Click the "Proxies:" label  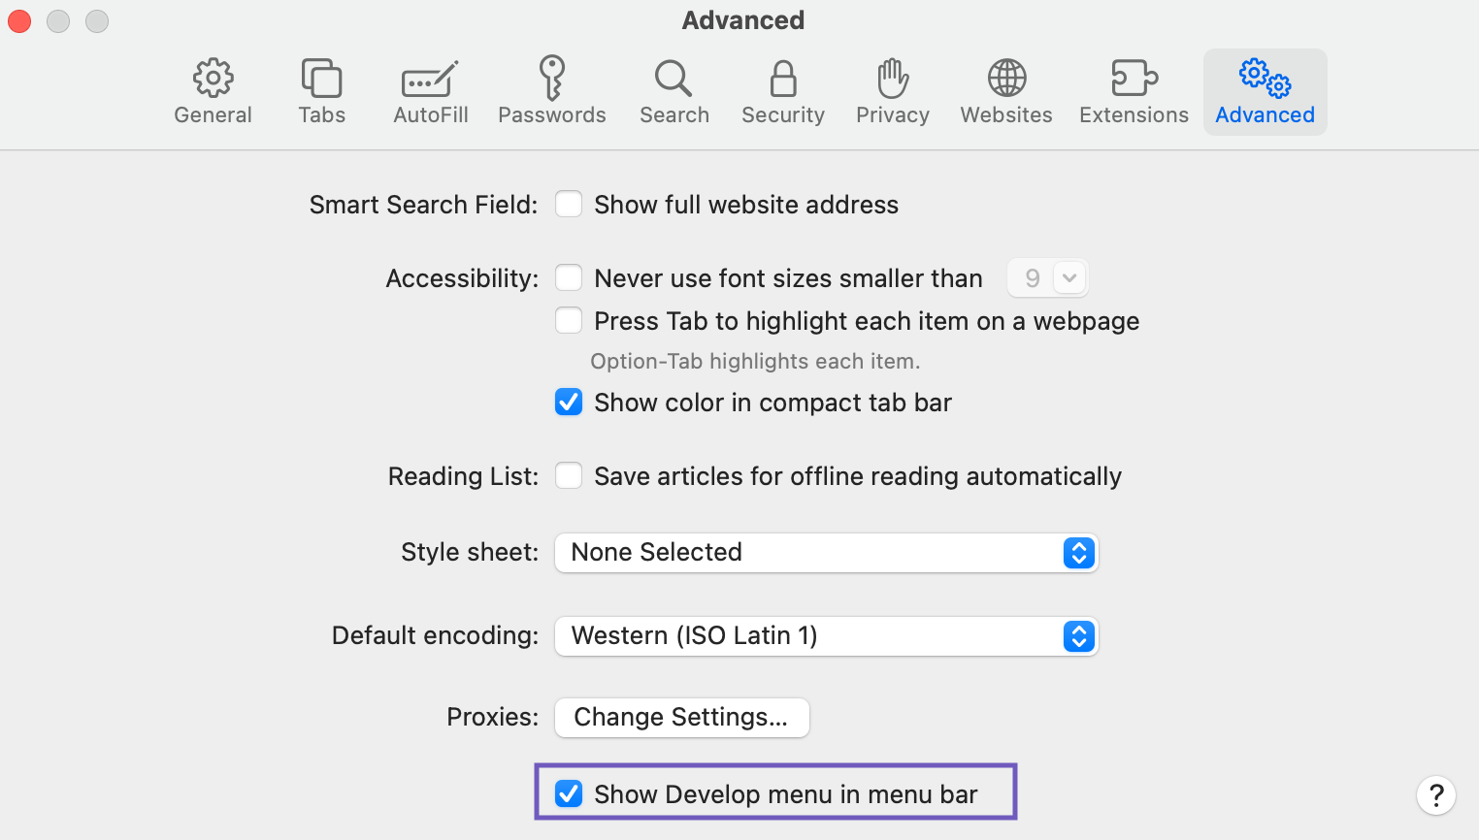[x=492, y=717]
